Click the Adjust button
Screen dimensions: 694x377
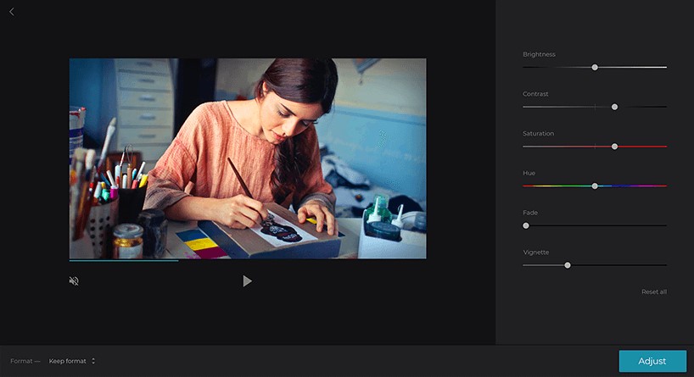(x=652, y=361)
